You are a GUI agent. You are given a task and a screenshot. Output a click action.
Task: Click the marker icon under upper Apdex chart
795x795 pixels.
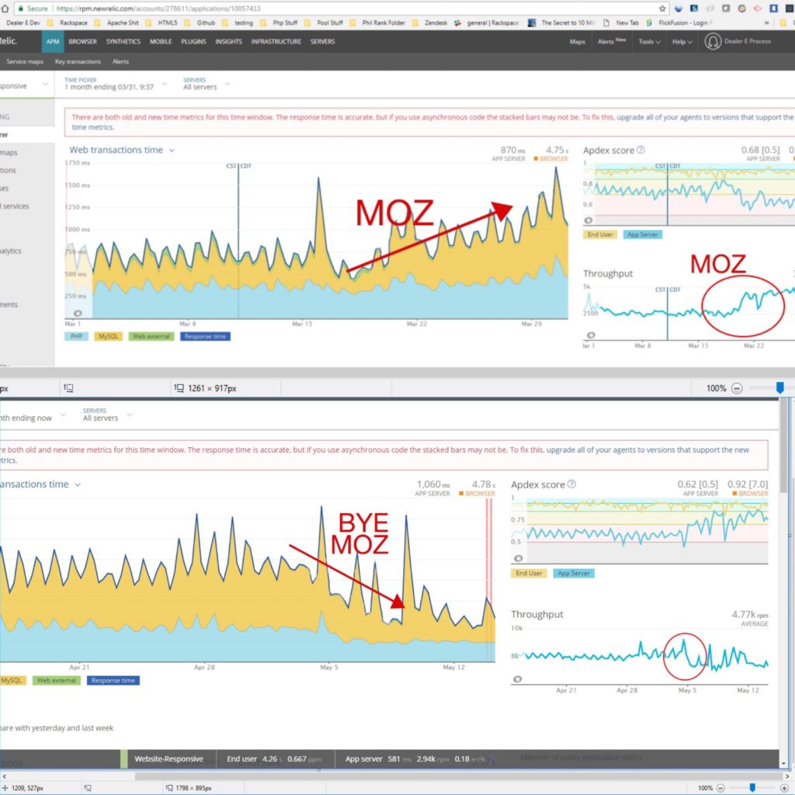[x=588, y=220]
